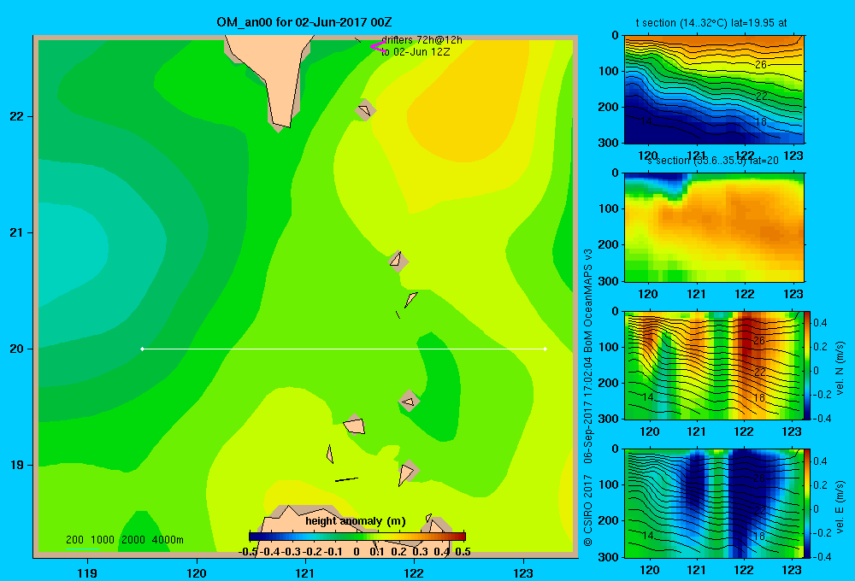This screenshot has height=581, width=855.
Task: Click the -0.5 tick on the height anomaly scale
Action: tap(248, 552)
